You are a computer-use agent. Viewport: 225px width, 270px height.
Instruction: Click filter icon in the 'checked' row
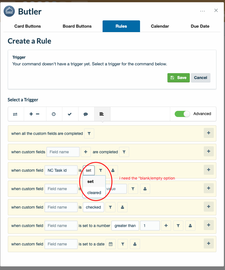pos(110,207)
